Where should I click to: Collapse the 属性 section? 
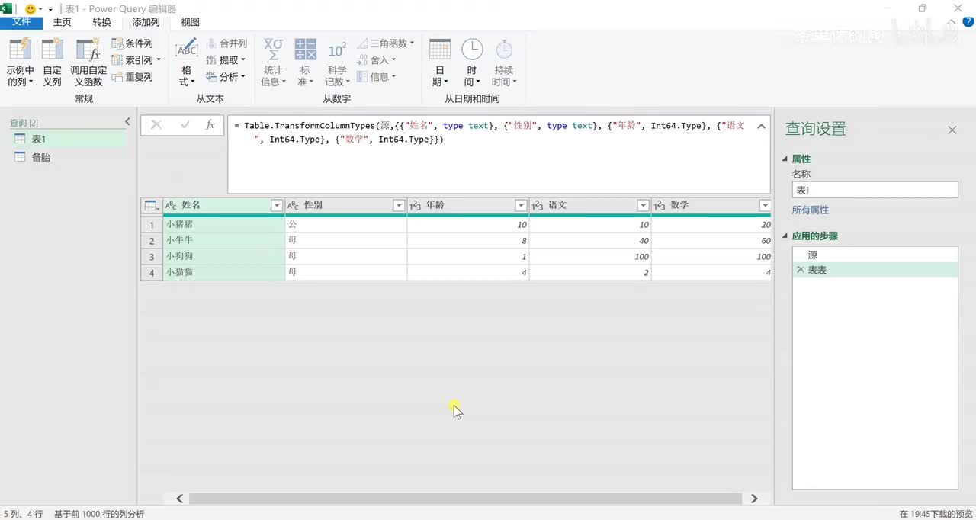coord(786,159)
